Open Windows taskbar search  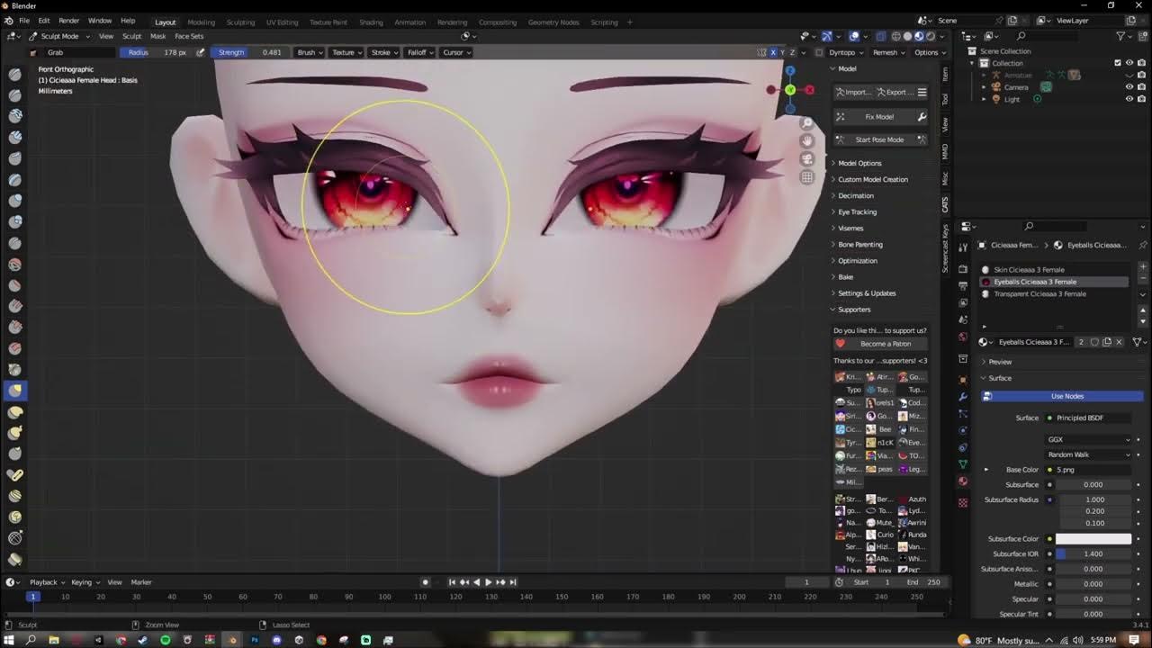click(x=31, y=640)
